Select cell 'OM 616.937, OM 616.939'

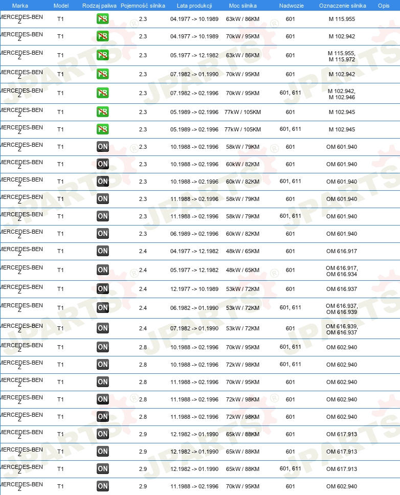pos(342,309)
